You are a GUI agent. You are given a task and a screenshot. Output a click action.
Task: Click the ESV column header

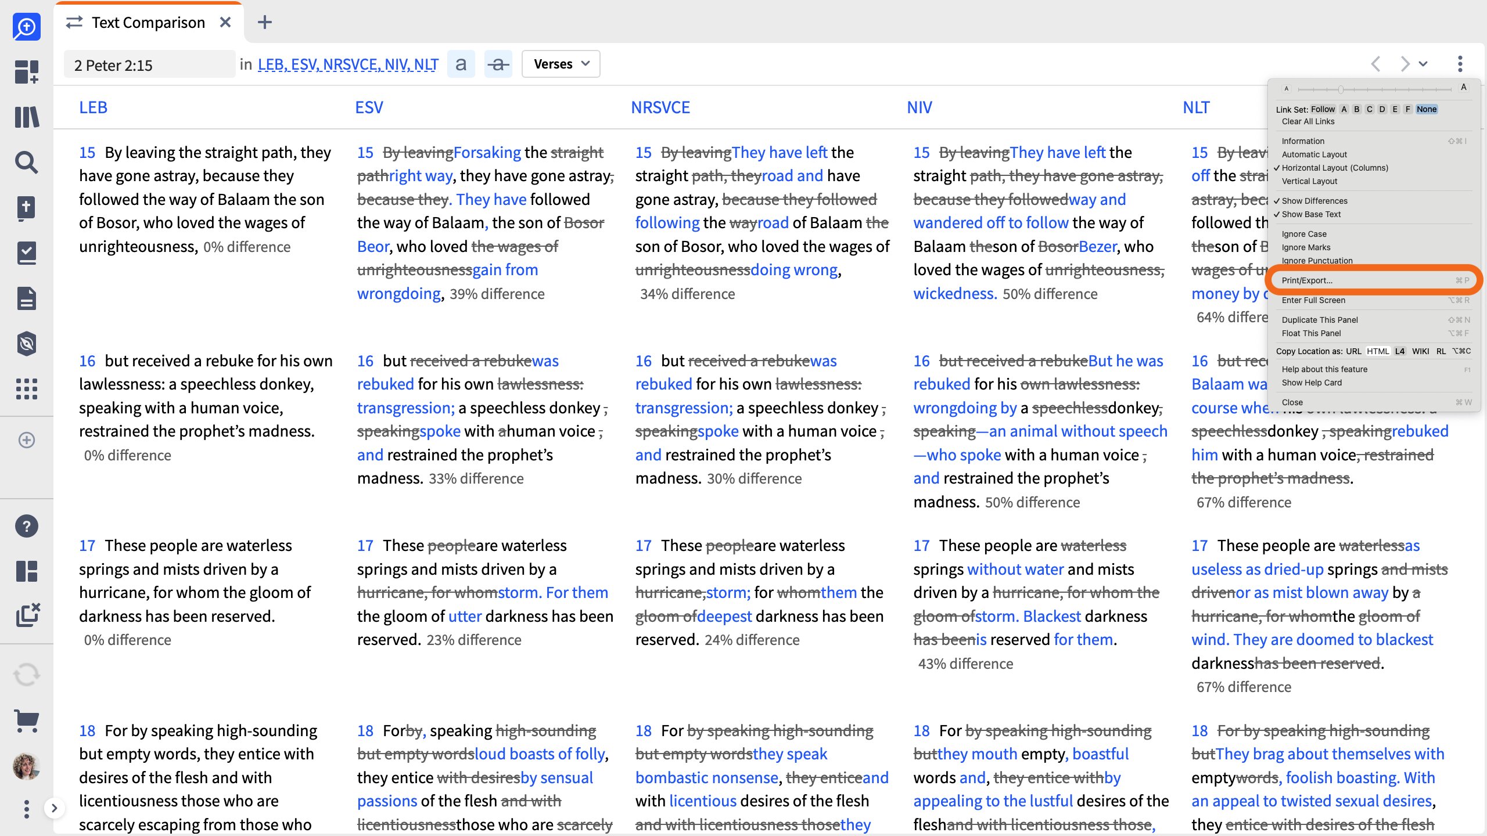coord(369,107)
